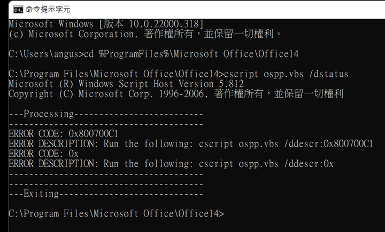The height and width of the screenshot is (232, 385).
Task: Click the ---Exiting--- output line
Action: click(106, 194)
